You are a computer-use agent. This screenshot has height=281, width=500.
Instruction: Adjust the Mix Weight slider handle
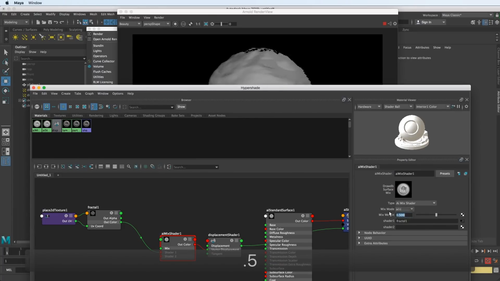(x=436, y=215)
